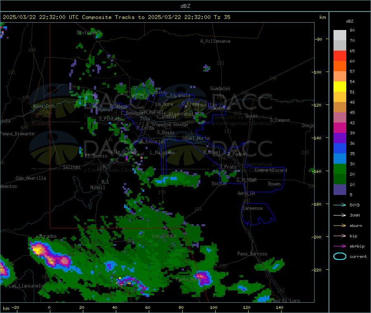Click the 'Morados' map label
The height and width of the screenshot is (313, 371).
48,236
